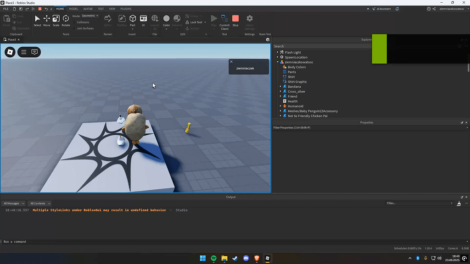The width and height of the screenshot is (470, 264).
Task: Open Spotify from the taskbar
Action: click(213, 258)
